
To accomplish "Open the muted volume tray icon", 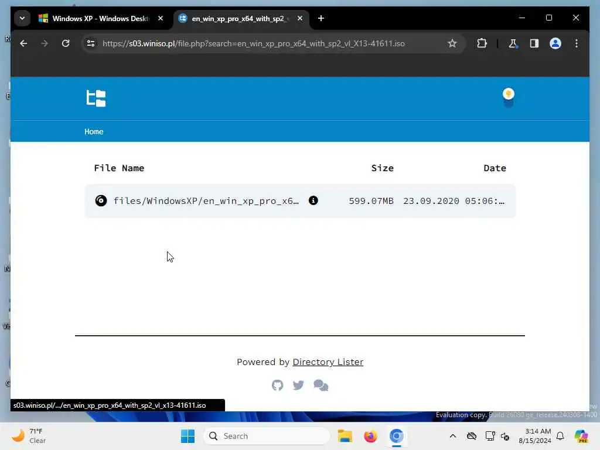I will point(505,436).
